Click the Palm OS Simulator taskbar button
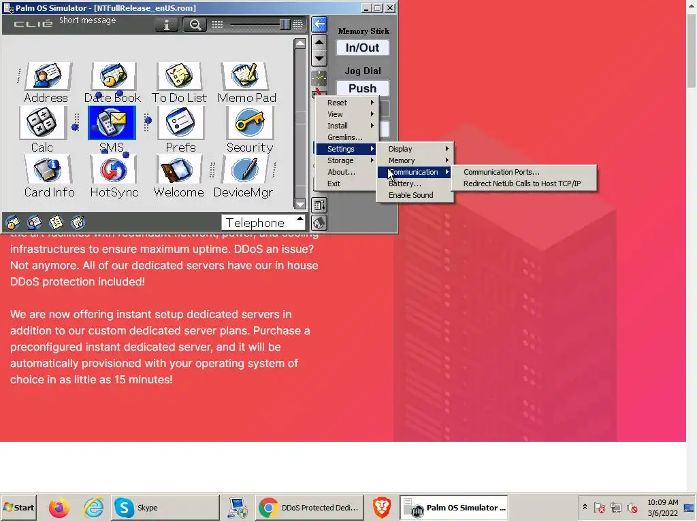Screen dimensions: 697x522 click(453, 507)
